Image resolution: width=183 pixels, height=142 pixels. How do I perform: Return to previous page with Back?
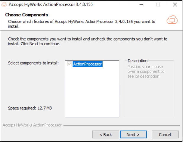pos(106,135)
